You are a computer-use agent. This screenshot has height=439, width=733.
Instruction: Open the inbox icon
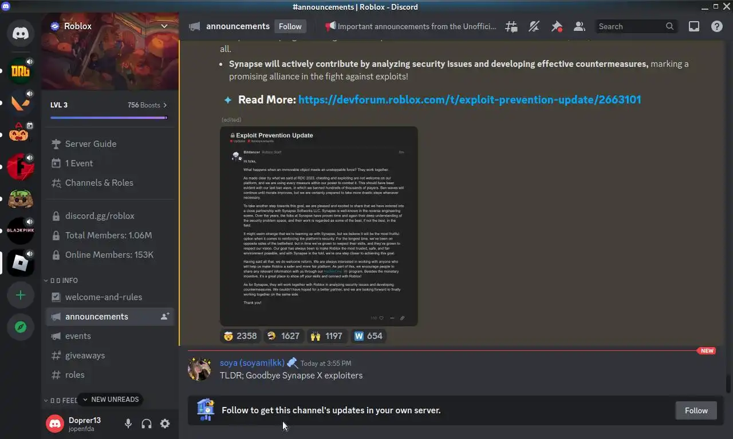pyautogui.click(x=694, y=26)
